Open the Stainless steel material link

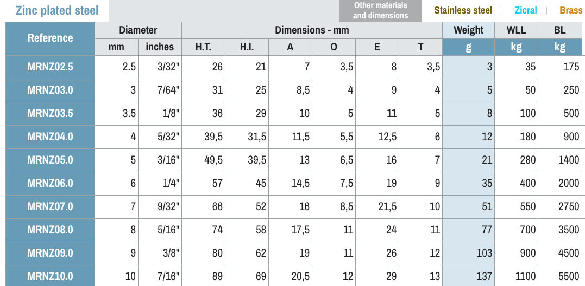coord(463,10)
